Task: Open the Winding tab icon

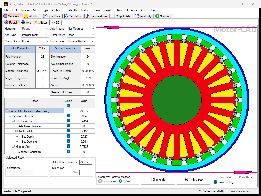Action: [26, 16]
